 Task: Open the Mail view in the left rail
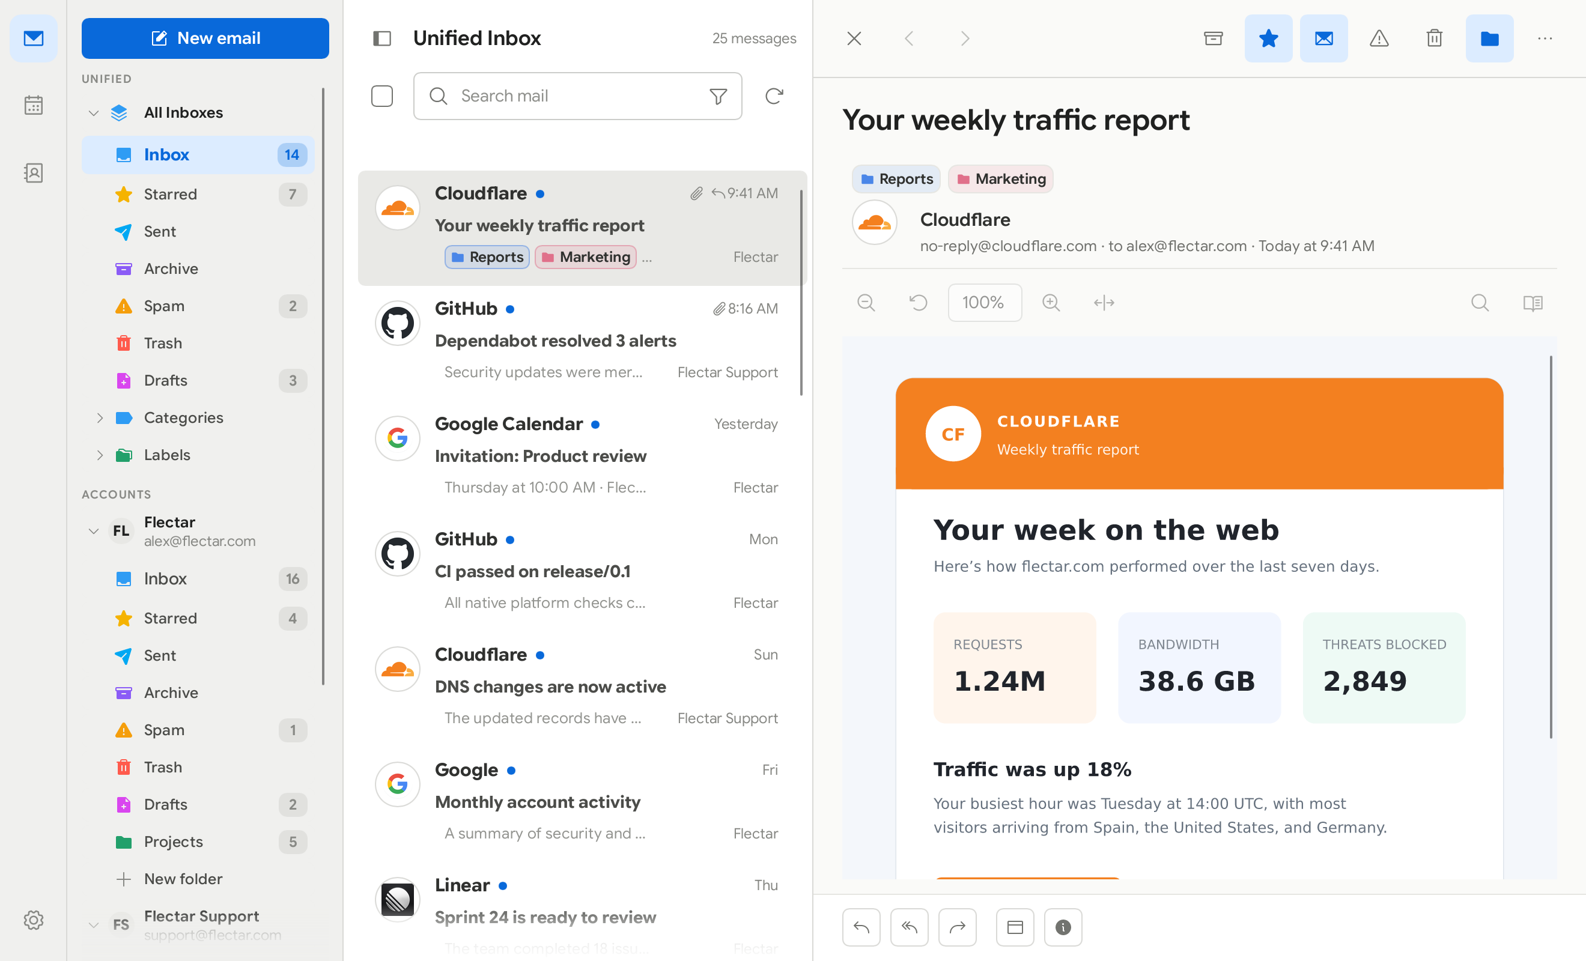tap(34, 38)
